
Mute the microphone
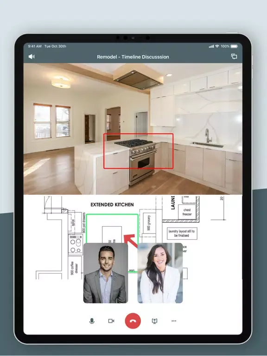pos(92,321)
